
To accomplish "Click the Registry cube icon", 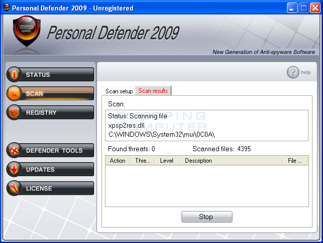I will [x=14, y=112].
